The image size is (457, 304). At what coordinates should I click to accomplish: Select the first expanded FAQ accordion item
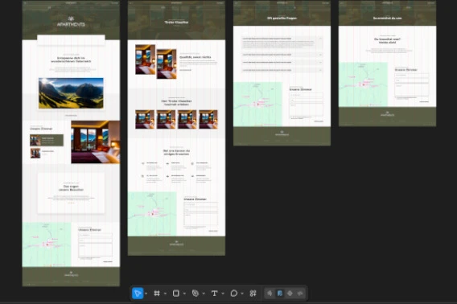tap(282, 43)
